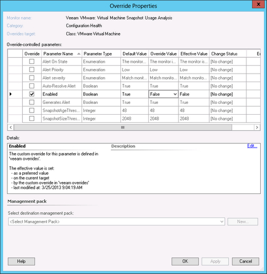The width and height of the screenshot is (267, 274).
Task: Click the left arrow of horizontal scrollbar
Action: click(11, 127)
